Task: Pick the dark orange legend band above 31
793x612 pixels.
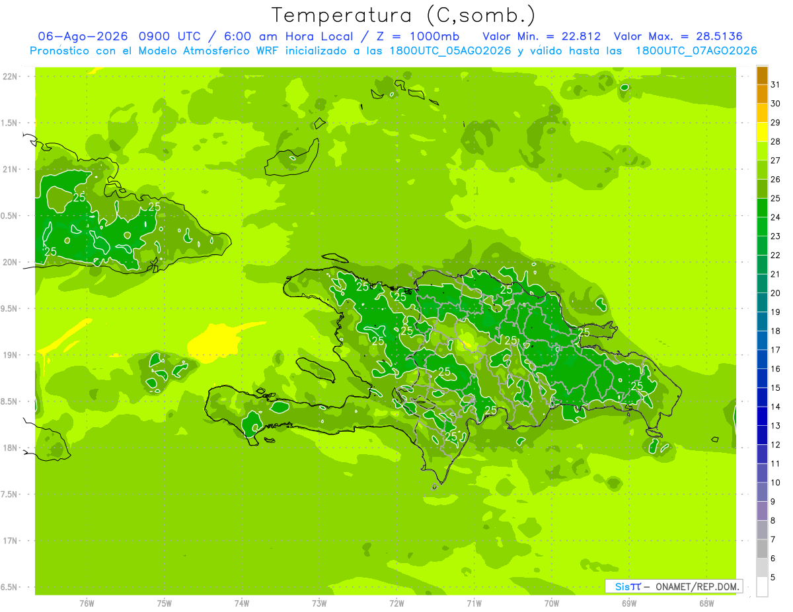Action: tap(762, 75)
